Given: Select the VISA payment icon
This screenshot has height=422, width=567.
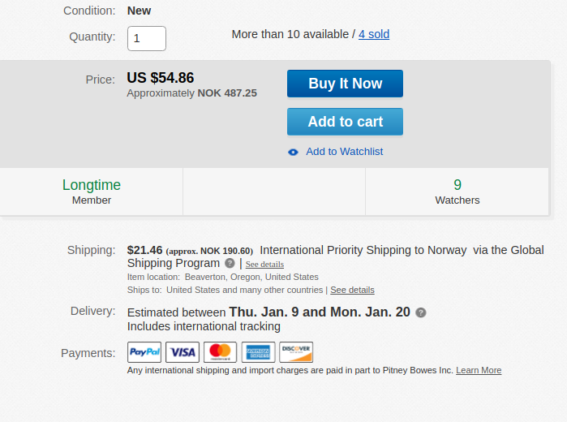Looking at the screenshot, I should click(x=183, y=352).
